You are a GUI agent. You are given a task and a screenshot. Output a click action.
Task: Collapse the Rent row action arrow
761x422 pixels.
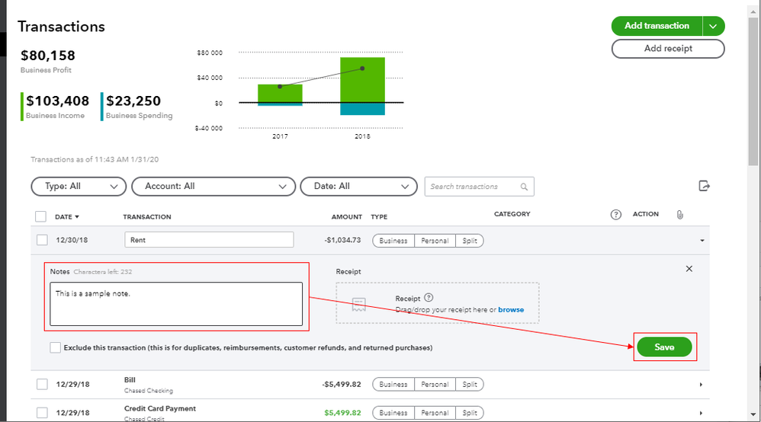point(702,241)
